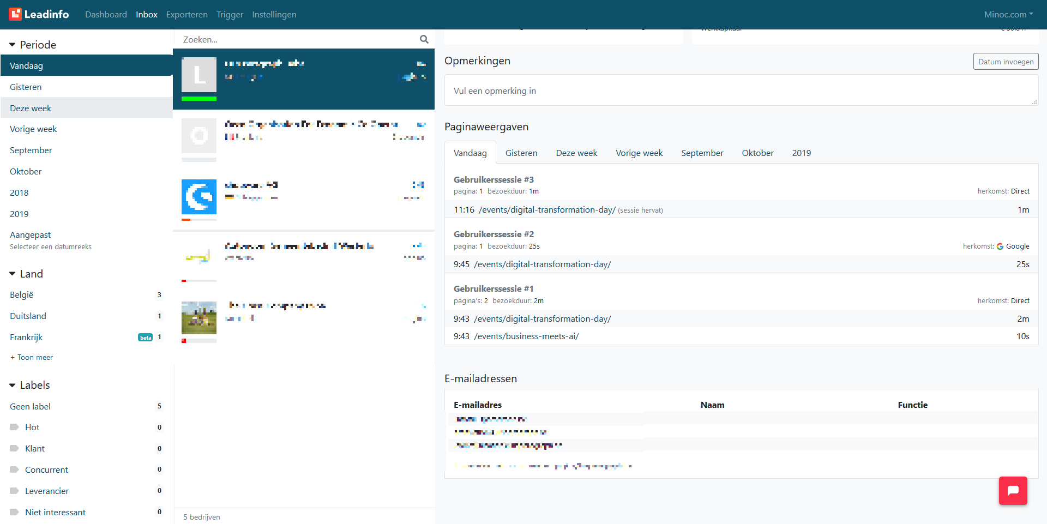Switch to the Vandaag pageviews tab
This screenshot has width=1047, height=524.
[x=470, y=153]
